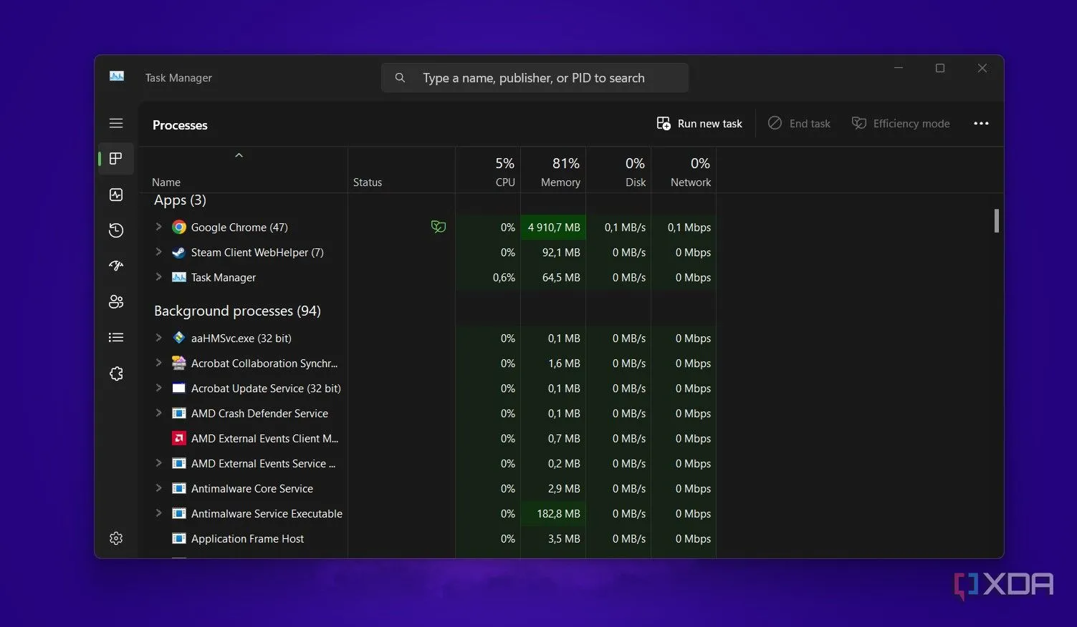1077x627 pixels.
Task: Open the Details list sidebar icon
Action: click(x=116, y=337)
